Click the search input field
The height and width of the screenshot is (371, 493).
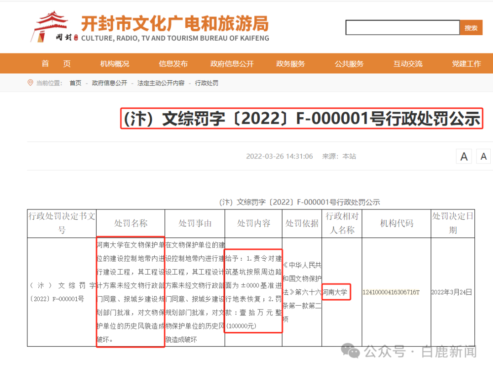(x=403, y=28)
